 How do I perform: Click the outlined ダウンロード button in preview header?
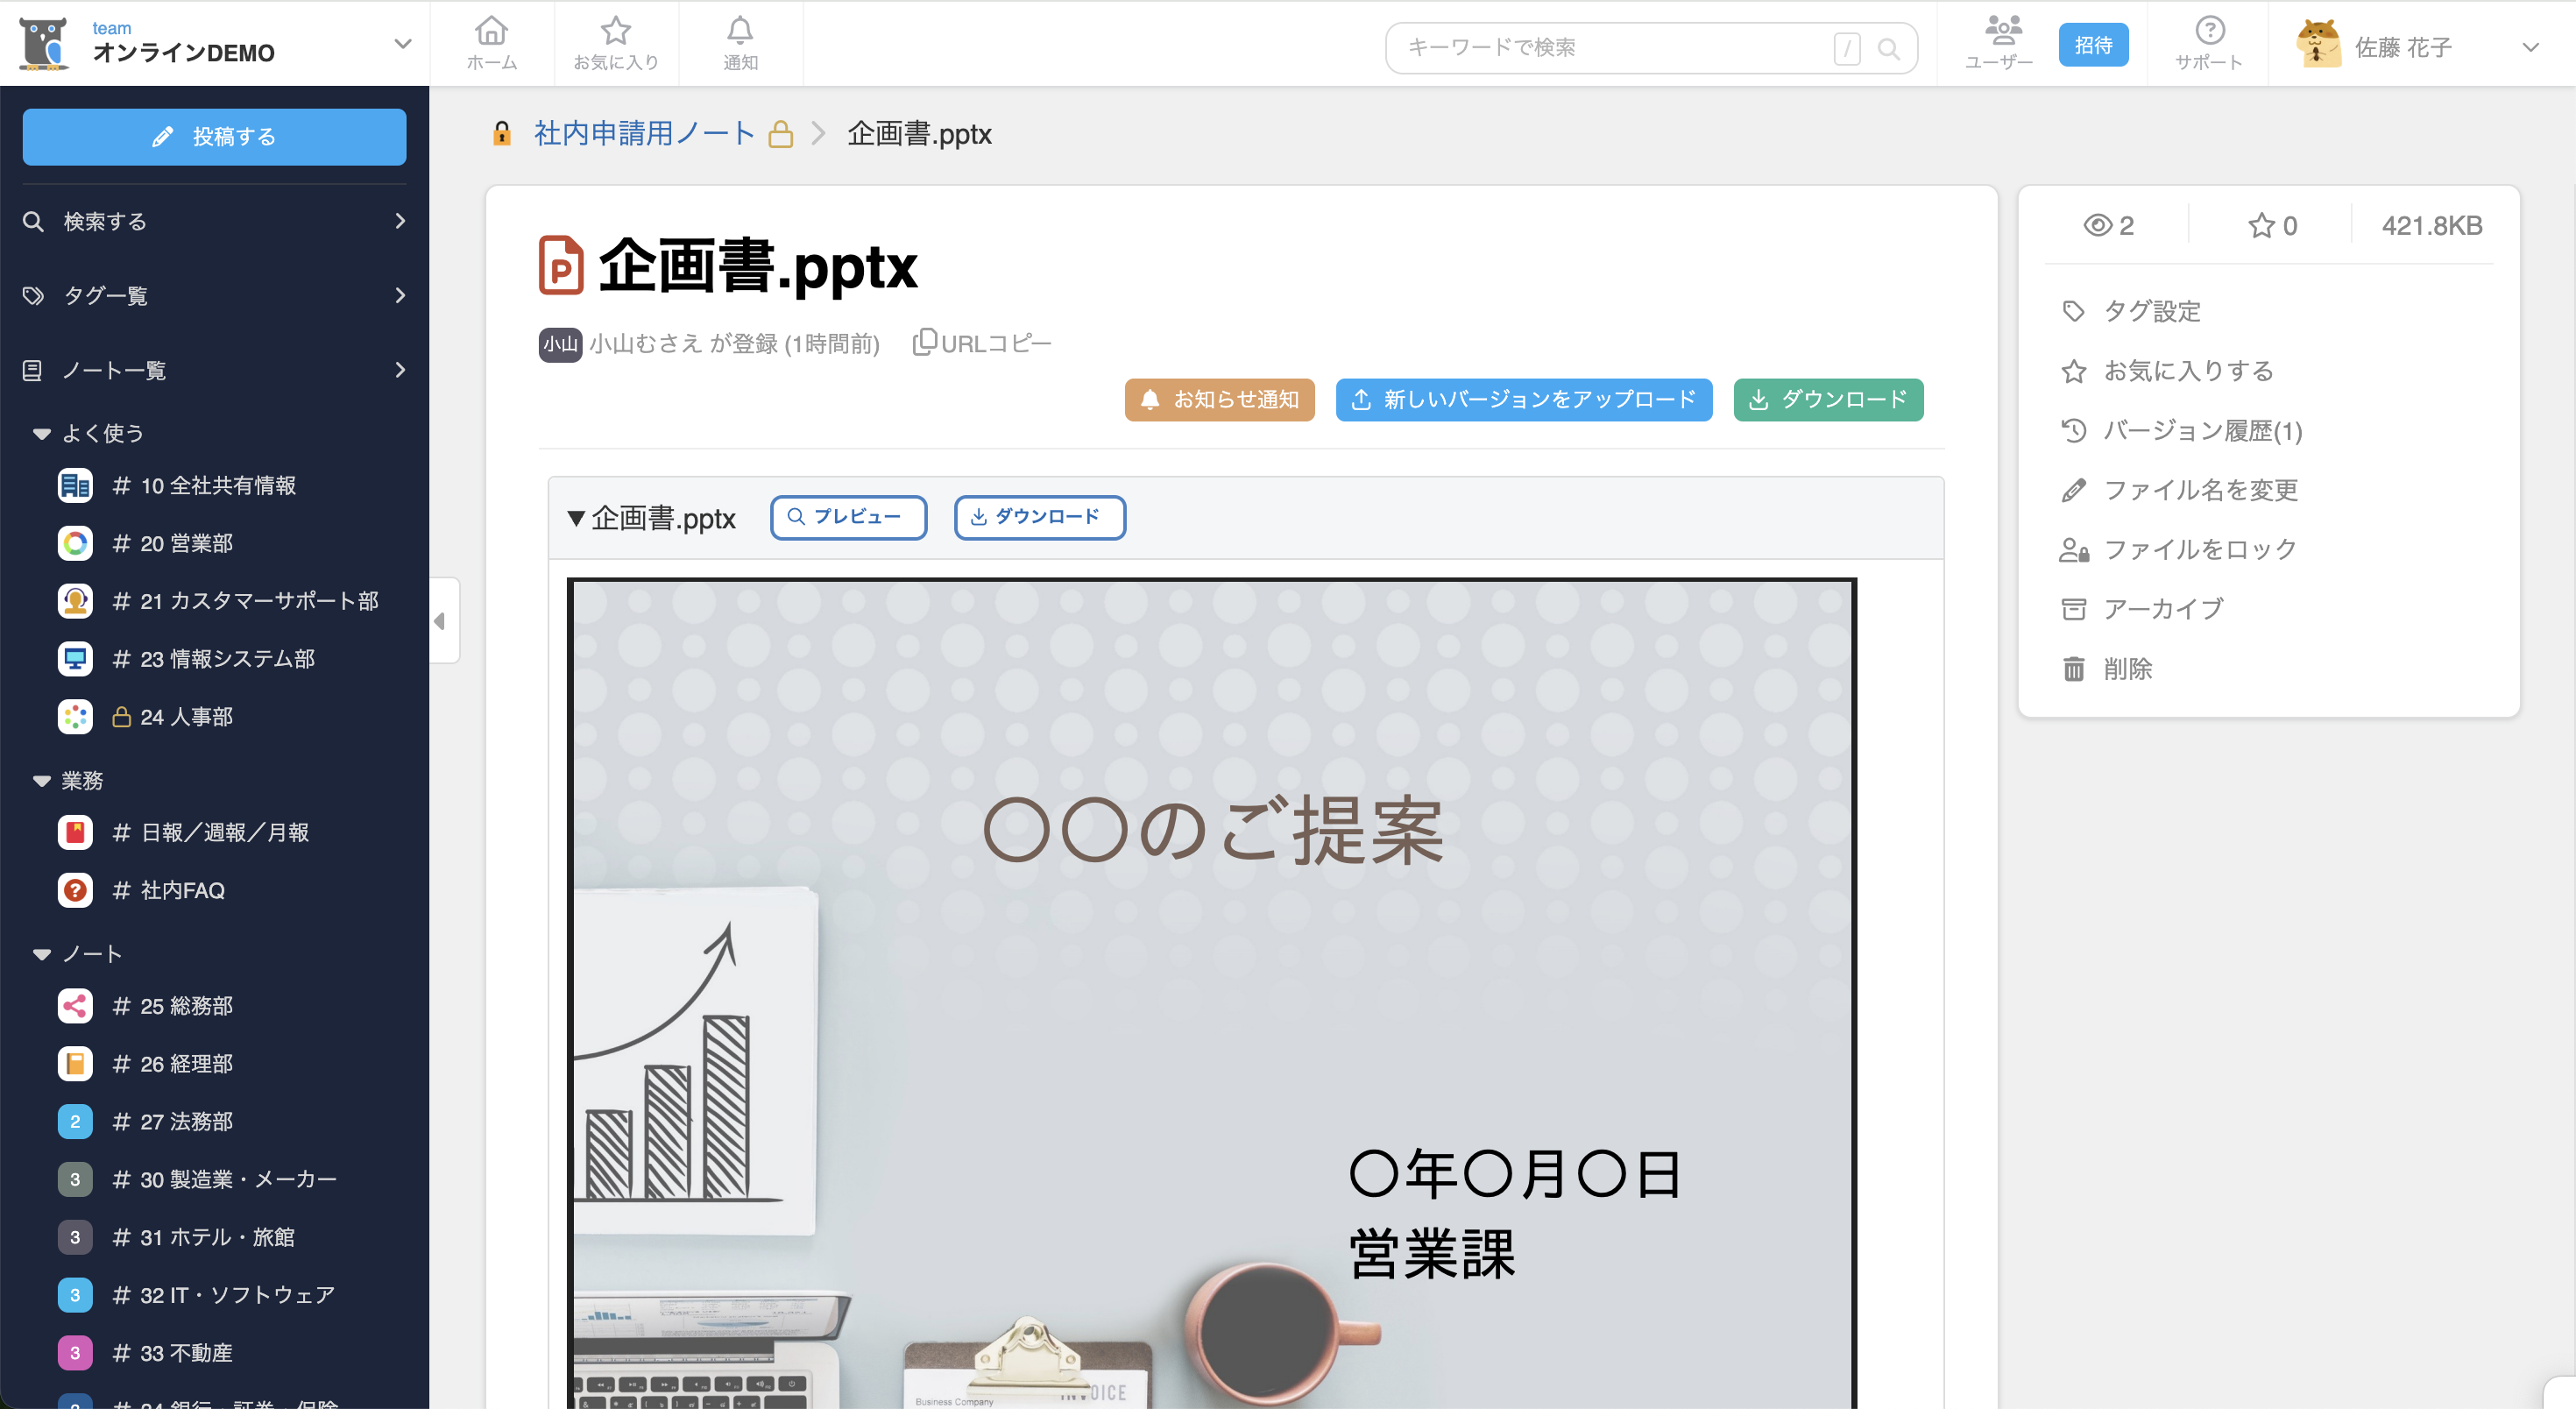pos(1039,517)
